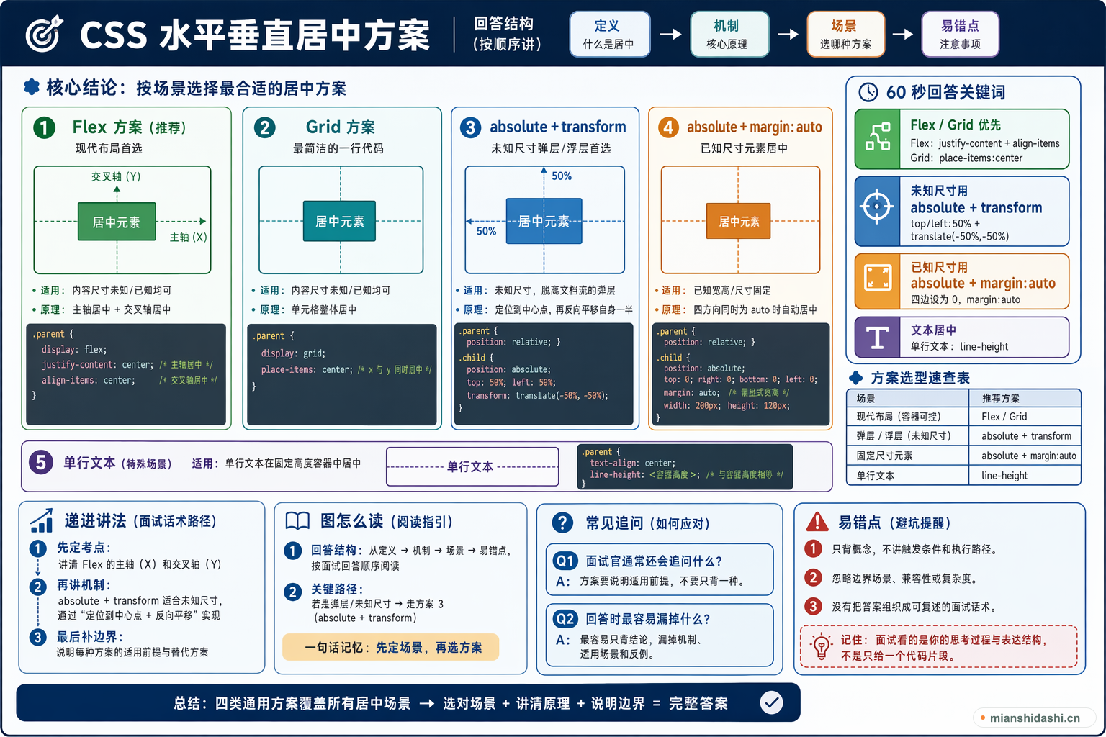Screen dimensions: 1106x737
Task: Click the 未知尺寸弹层/浮层首选 subtitle
Action: (x=551, y=148)
